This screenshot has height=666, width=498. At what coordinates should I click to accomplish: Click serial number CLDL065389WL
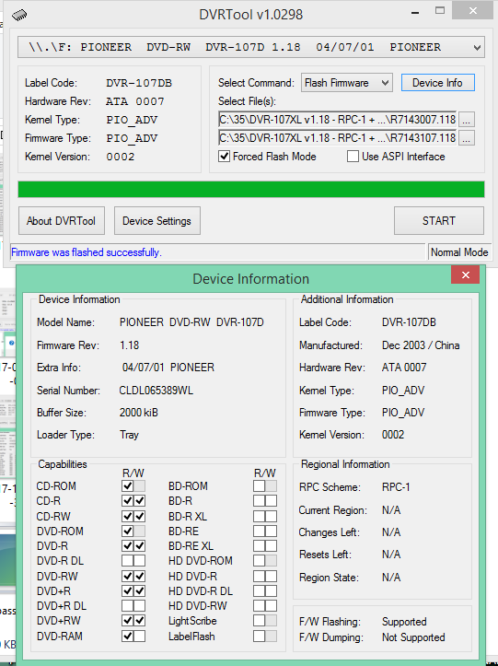pyautogui.click(x=156, y=391)
